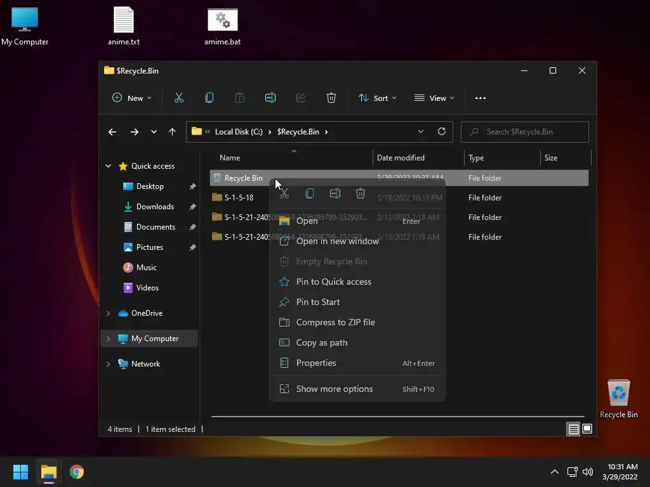Collapse the Quick access tree node
This screenshot has width=650, height=487.
coord(108,166)
